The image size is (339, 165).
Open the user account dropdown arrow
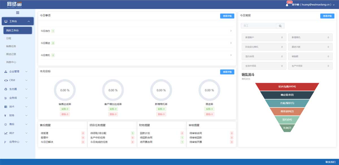pyautogui.click(x=334, y=5)
